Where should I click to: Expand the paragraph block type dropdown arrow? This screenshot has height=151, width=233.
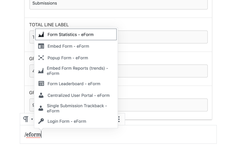coord(32,119)
